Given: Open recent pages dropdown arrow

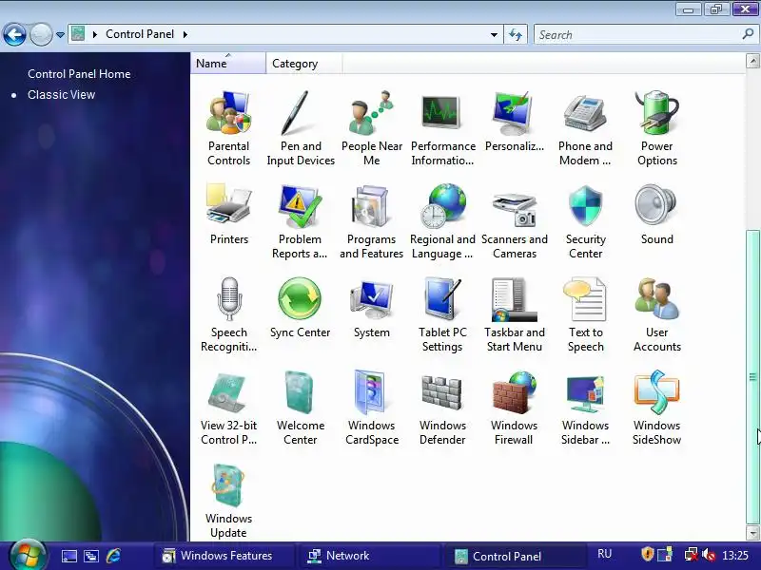Looking at the screenshot, I should 60,35.
